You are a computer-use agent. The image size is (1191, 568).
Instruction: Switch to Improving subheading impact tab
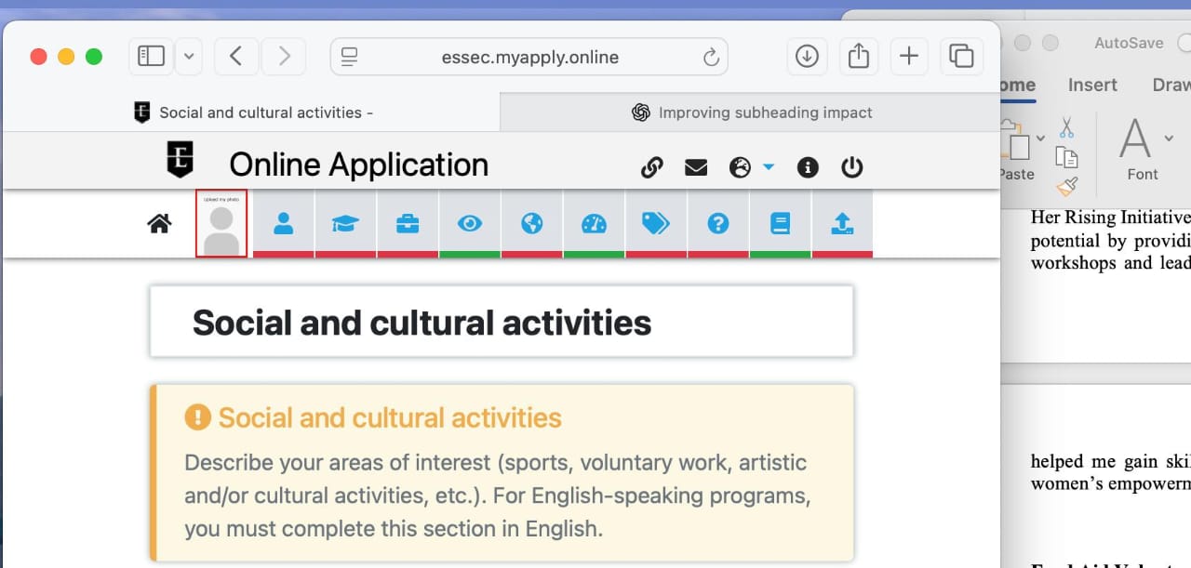point(750,112)
